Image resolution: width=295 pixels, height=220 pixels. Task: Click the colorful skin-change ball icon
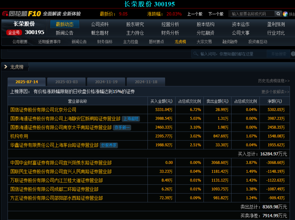point(285,14)
